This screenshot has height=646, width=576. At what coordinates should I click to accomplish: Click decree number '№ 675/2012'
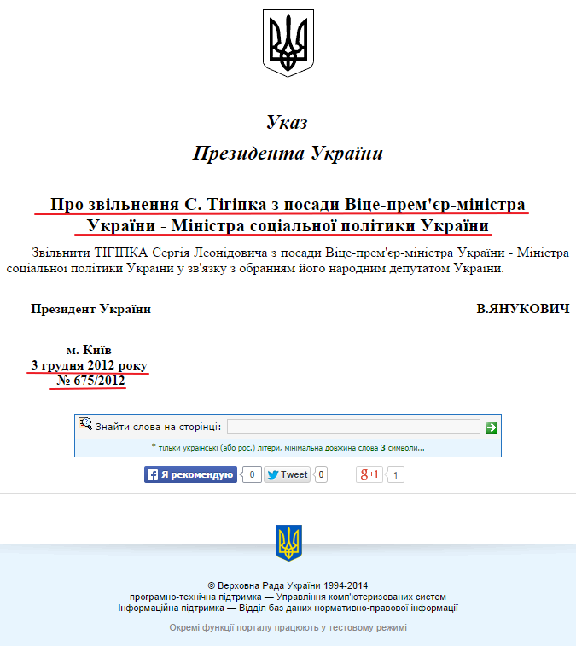point(90,381)
